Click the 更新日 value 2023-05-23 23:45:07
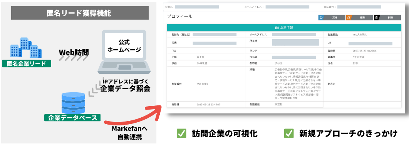 point(209,104)
